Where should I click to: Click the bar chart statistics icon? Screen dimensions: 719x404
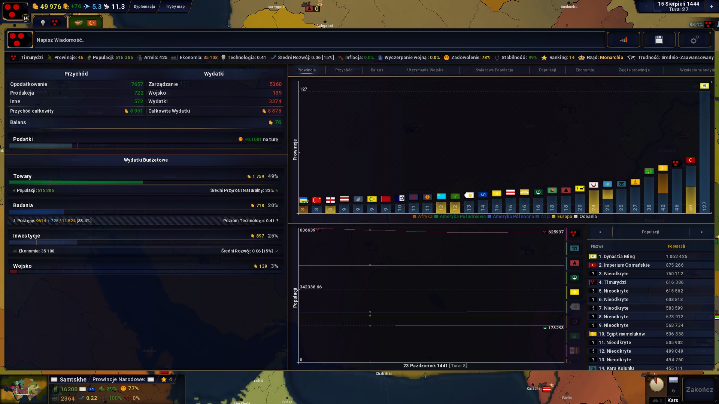(x=623, y=40)
